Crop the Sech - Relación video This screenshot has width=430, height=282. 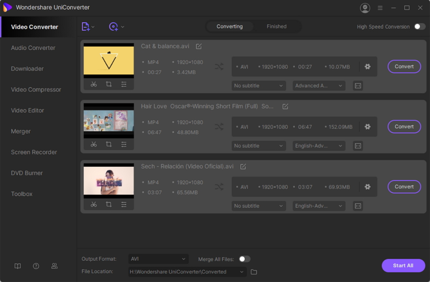pyautogui.click(x=109, y=204)
